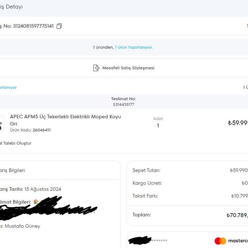Open APEC APM5 Elektrikli Moped product title

65,120
